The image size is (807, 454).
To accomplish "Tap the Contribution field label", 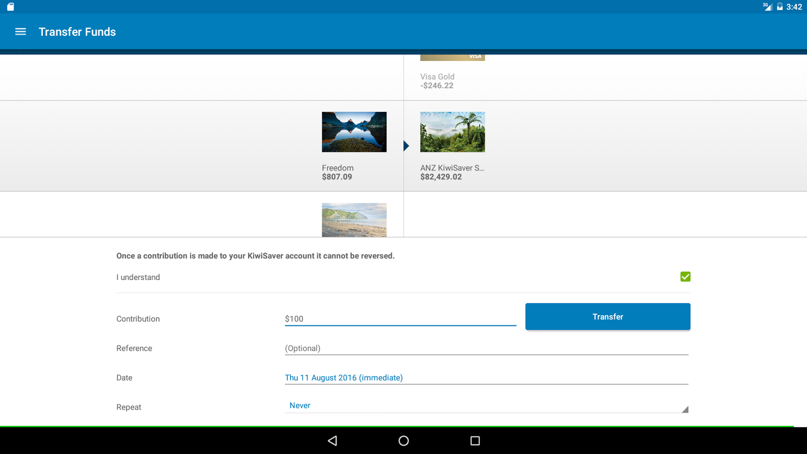I will 138,319.
